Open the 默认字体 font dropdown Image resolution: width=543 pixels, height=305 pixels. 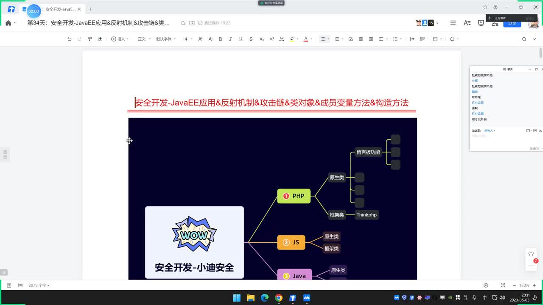(165, 39)
